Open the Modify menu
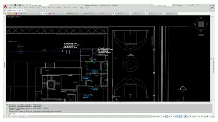This screenshot has height=122, width=218. pos(59,8)
